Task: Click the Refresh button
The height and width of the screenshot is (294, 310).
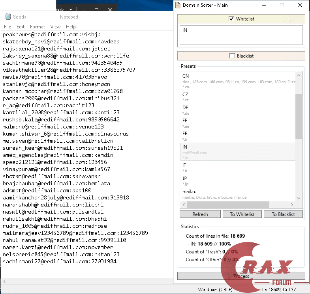Action: coord(200,214)
